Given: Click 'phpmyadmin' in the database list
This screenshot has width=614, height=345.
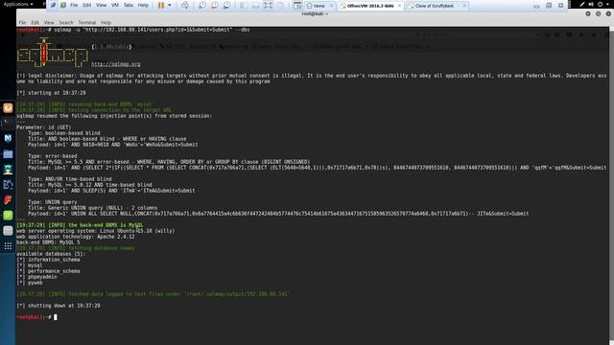Looking at the screenshot, I should coord(42,277).
